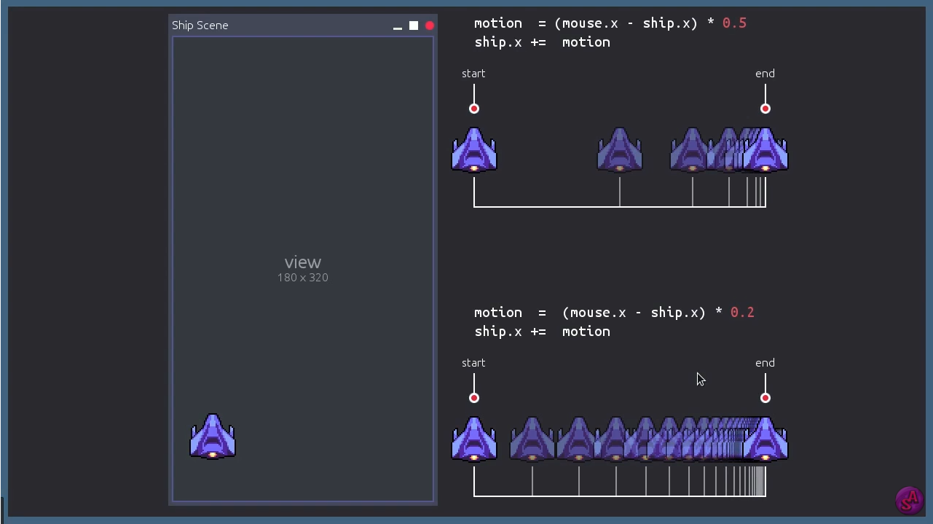Click the pink logo badge in corner

point(910,500)
